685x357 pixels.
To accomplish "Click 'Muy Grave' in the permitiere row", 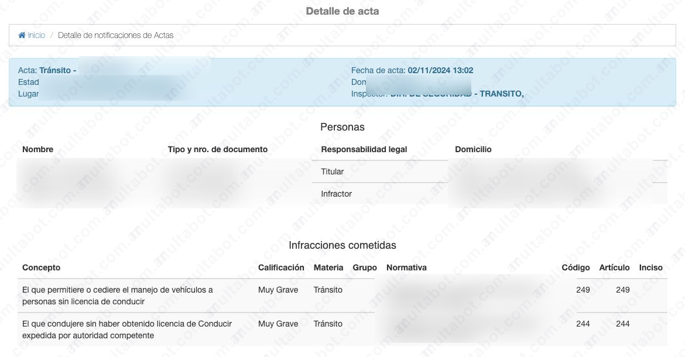I will pos(278,290).
